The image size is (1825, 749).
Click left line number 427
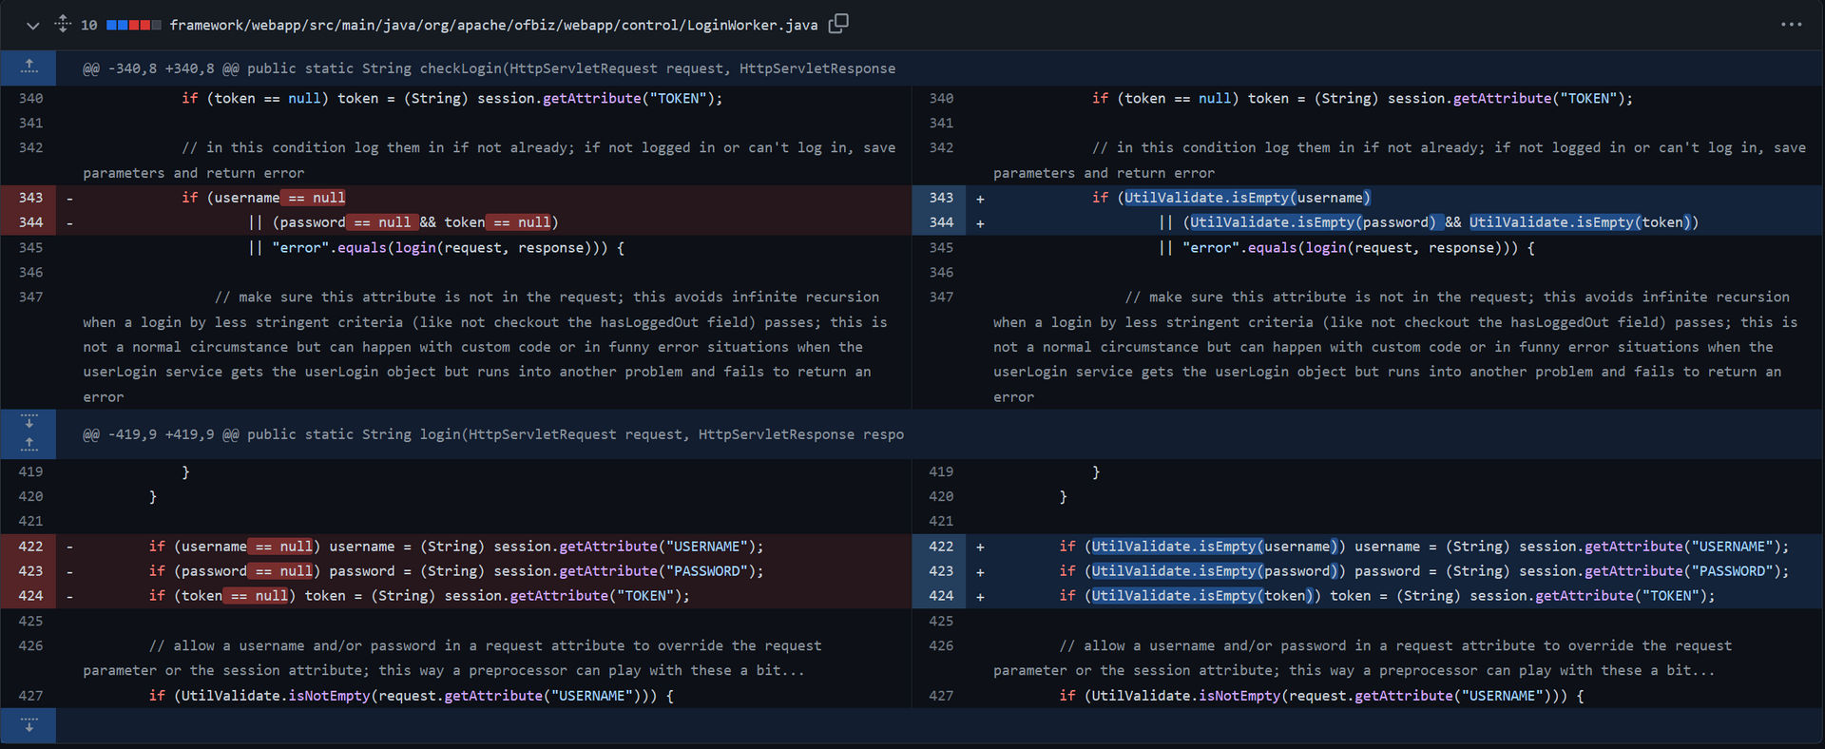click(x=30, y=696)
